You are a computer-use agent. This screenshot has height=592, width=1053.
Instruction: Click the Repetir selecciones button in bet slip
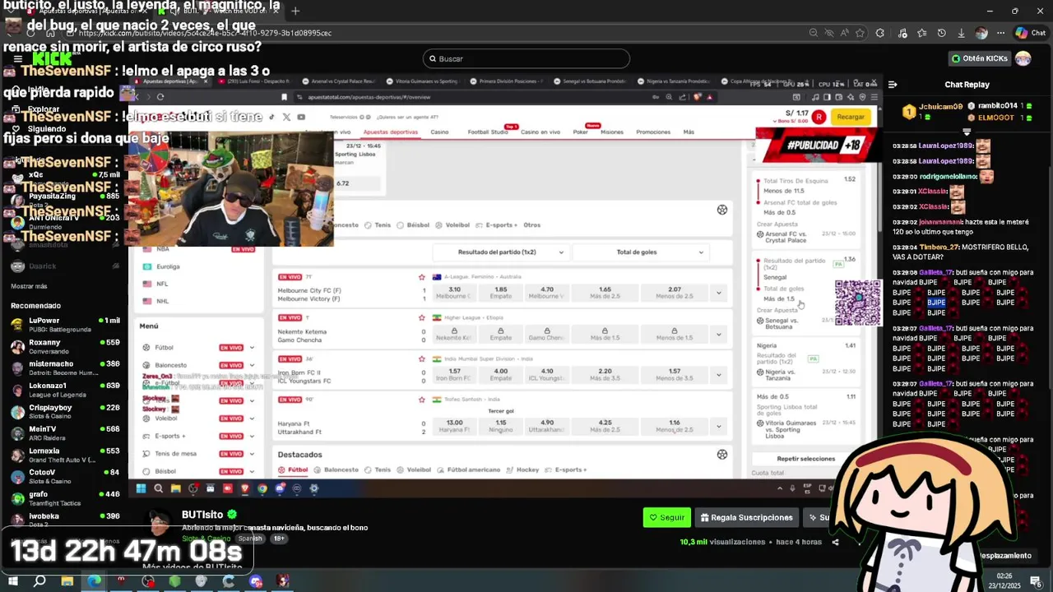point(805,459)
